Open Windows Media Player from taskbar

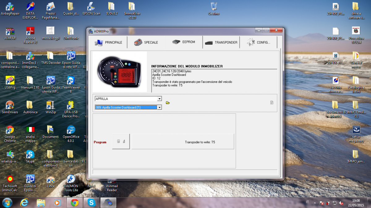click(x=57, y=203)
